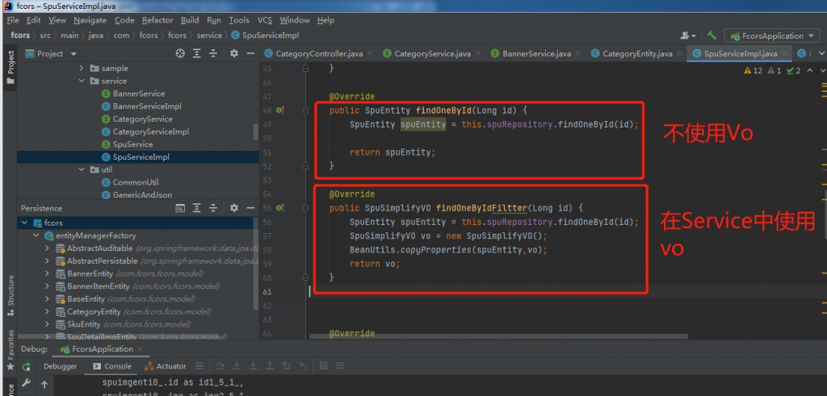Hide the Project panel with minimize icon
The width and height of the screenshot is (827, 396).
(x=250, y=54)
